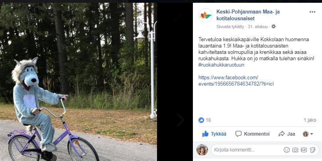The height and width of the screenshot is (161, 322).
Task: Click the blue like reaction count icon
Action: point(201,120)
